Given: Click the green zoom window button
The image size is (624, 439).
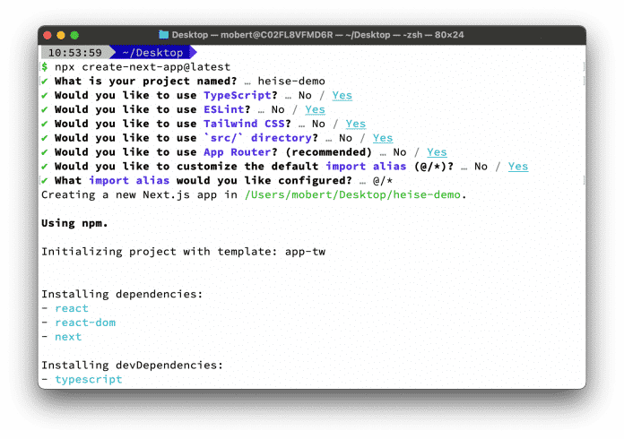Looking at the screenshot, I should pos(74,35).
